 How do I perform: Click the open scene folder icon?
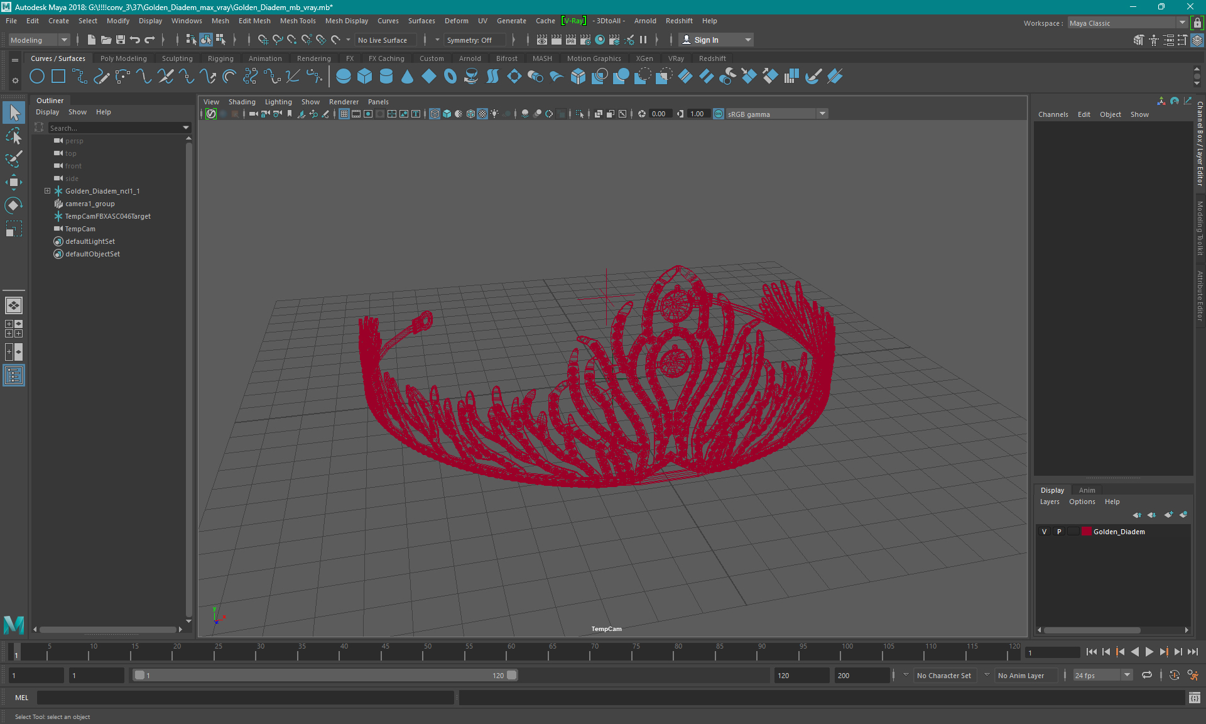point(106,40)
